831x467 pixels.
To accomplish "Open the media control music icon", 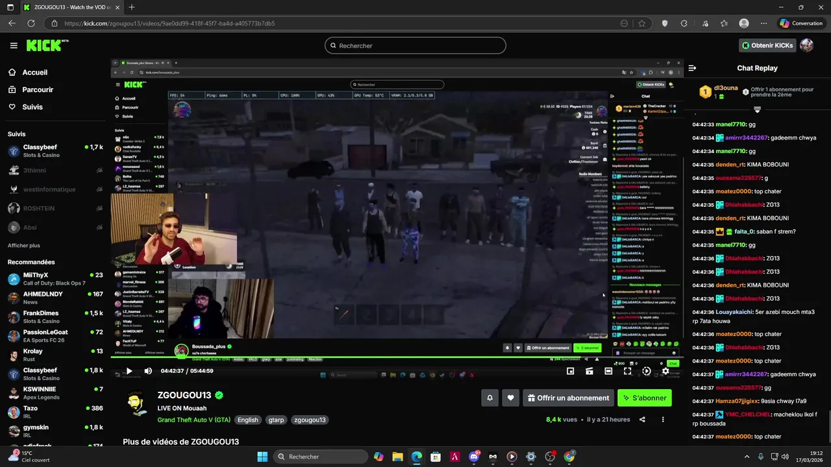I will pos(705,23).
